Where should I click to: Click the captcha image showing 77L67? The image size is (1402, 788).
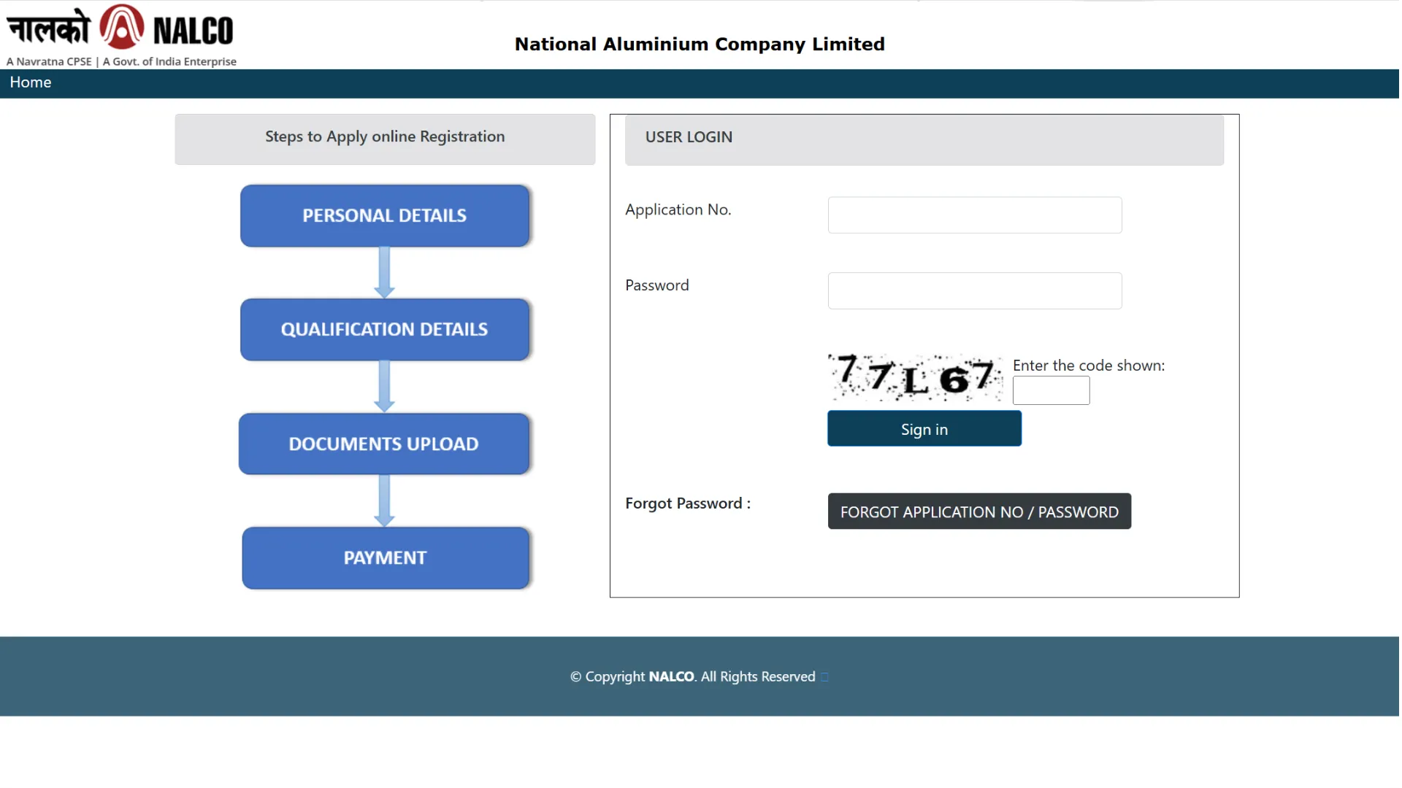[916, 378]
